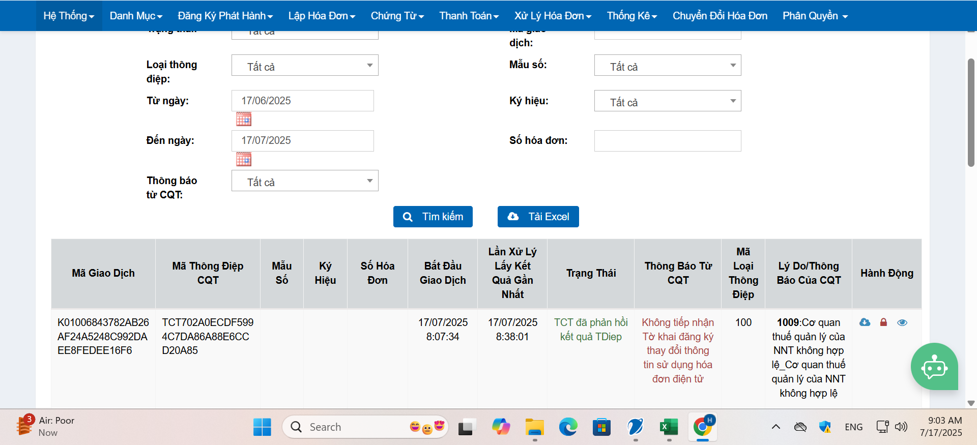Open the Air Poor weather widget

[x=46, y=426]
